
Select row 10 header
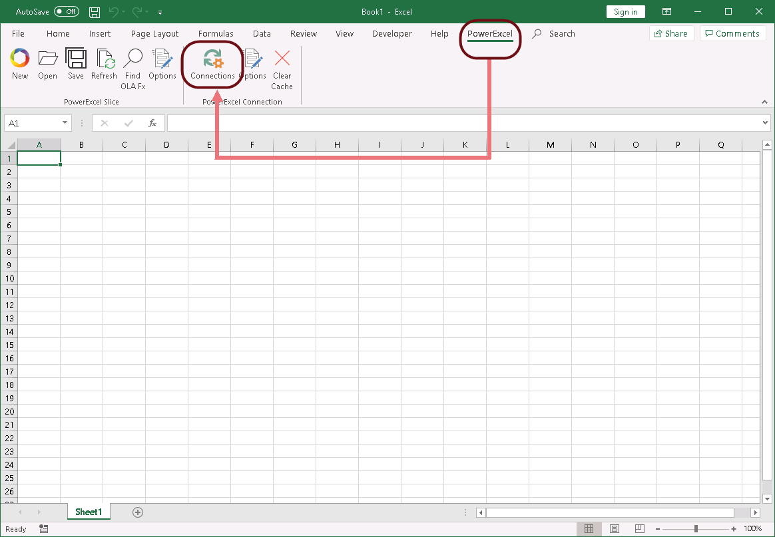tap(9, 278)
